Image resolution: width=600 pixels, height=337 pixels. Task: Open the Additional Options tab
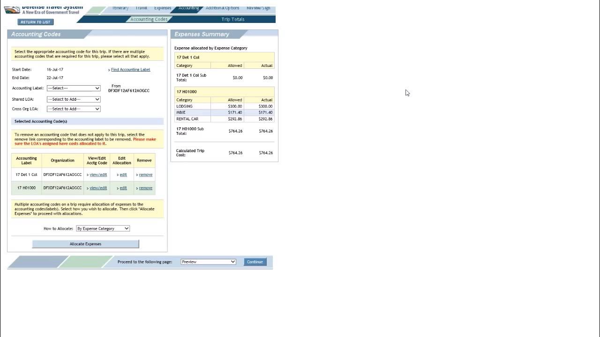[222, 8]
